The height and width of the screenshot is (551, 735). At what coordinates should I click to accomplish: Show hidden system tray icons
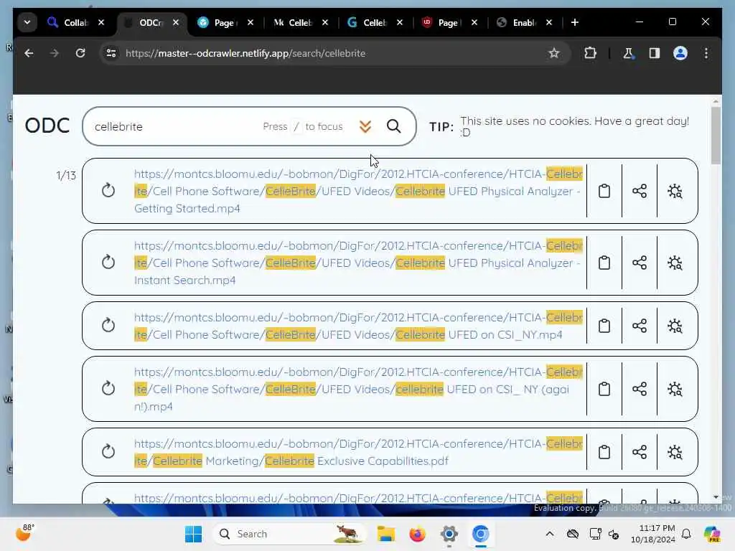coord(550,534)
